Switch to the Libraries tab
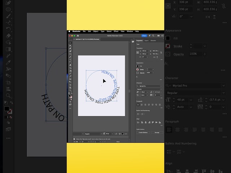This screenshot has height=173, width=231. 153,41
